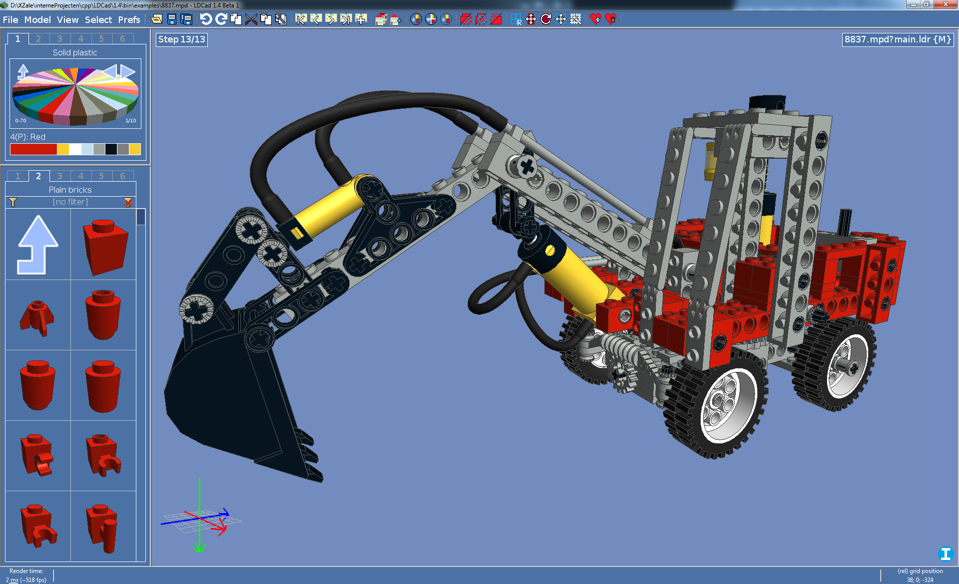The height and width of the screenshot is (584, 959).
Task: Jump to the first building step
Action: click(301, 19)
